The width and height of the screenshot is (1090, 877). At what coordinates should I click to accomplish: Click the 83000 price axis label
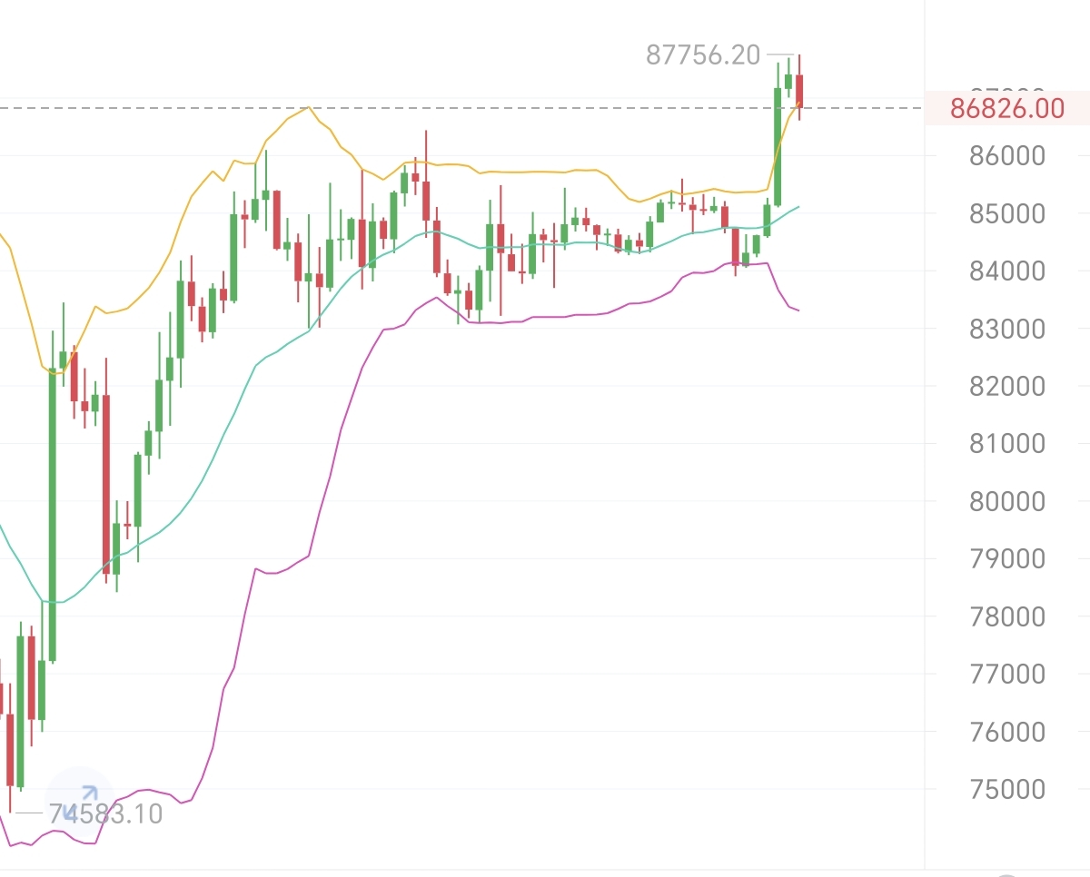pos(1007,329)
